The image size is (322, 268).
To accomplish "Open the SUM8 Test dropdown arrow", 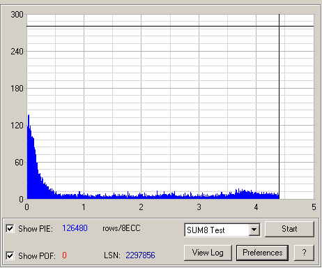I will pos(254,230).
